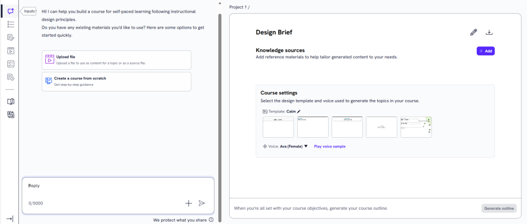Play voice sample

(x=330, y=146)
